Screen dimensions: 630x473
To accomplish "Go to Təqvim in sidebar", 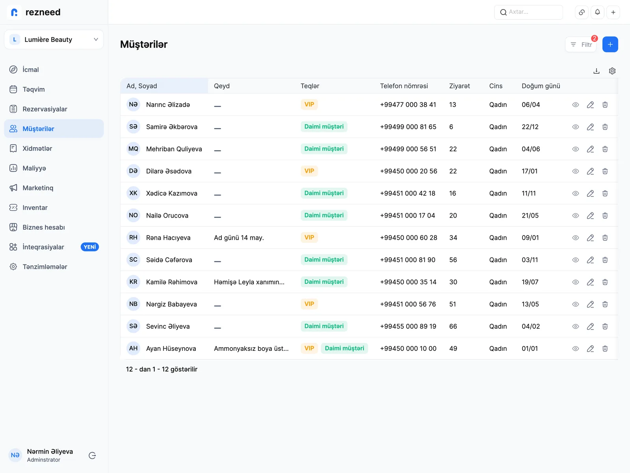I will pos(54,89).
